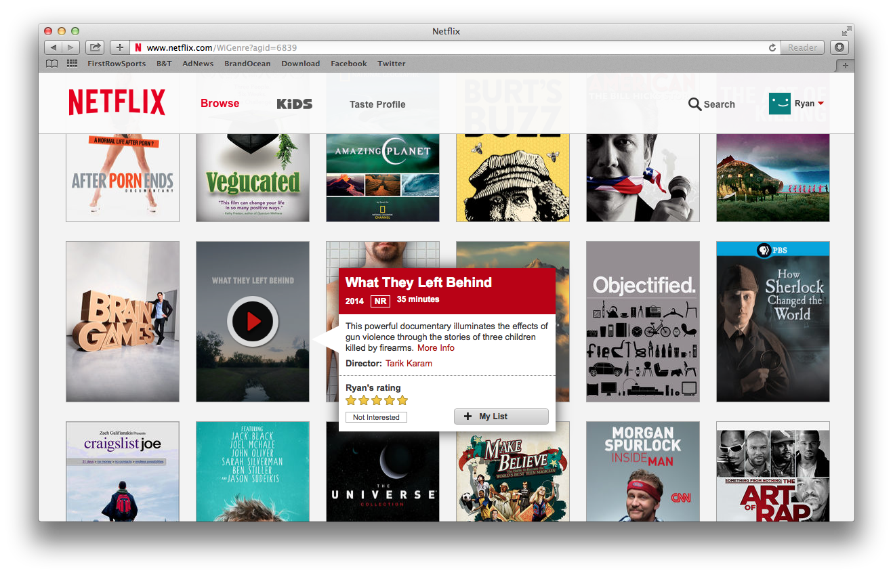Open the Burt's Buzz poster
The image size is (893, 575).
[513, 177]
